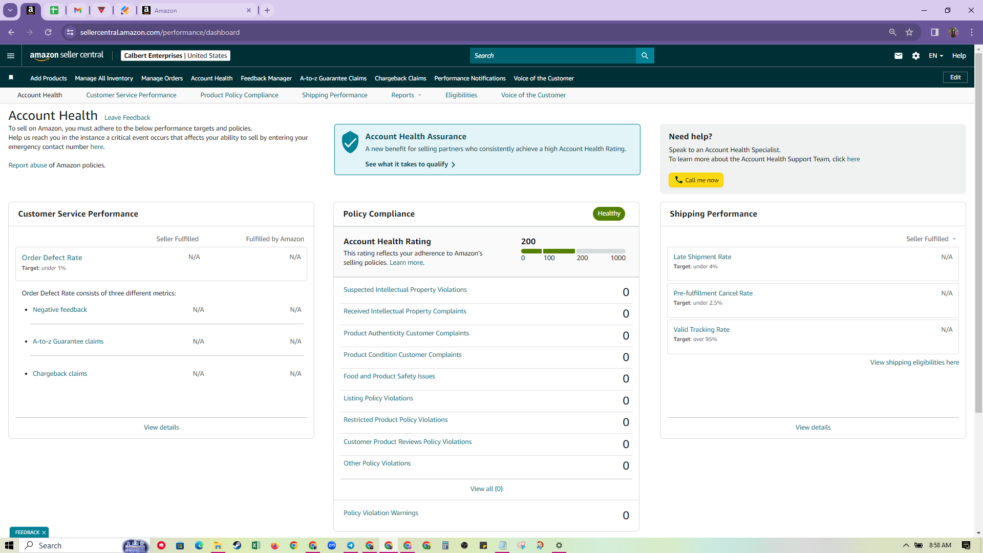Open Performance Notifications menu item
Screen dimensions: 983x553
(470, 78)
